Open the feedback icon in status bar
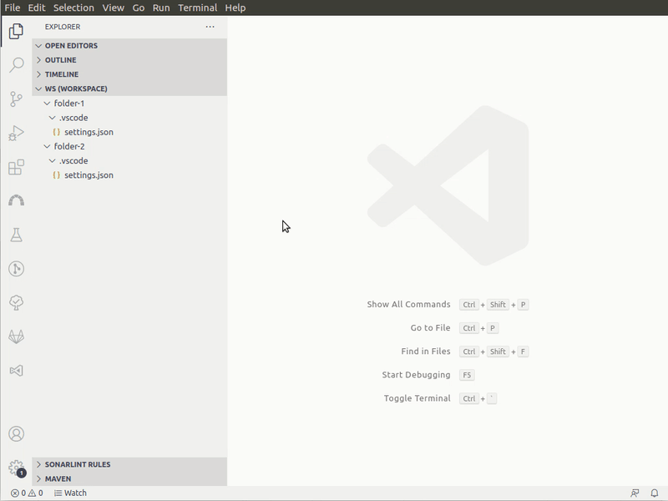 tap(635, 493)
